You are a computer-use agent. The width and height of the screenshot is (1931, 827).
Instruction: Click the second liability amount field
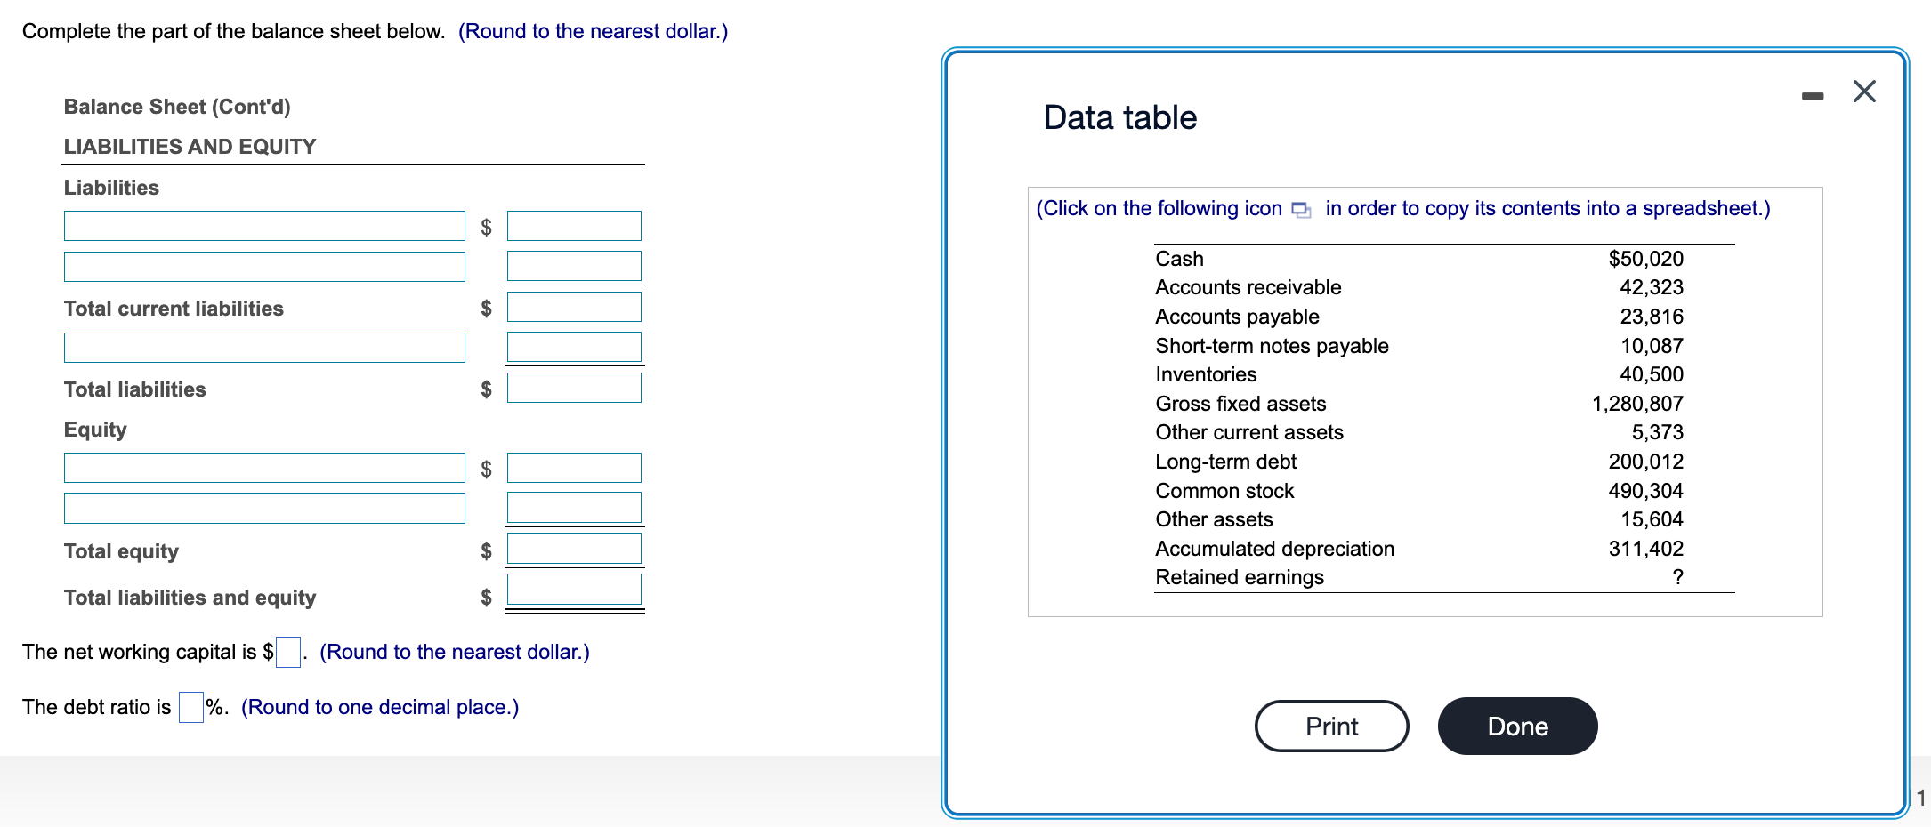[x=574, y=266]
